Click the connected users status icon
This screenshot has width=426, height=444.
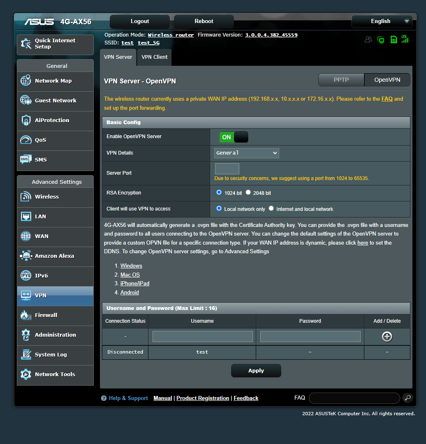[368, 39]
